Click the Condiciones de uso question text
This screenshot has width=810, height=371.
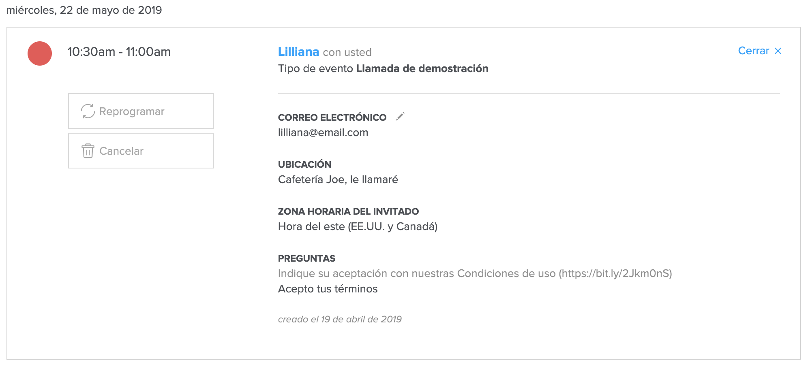(x=475, y=273)
